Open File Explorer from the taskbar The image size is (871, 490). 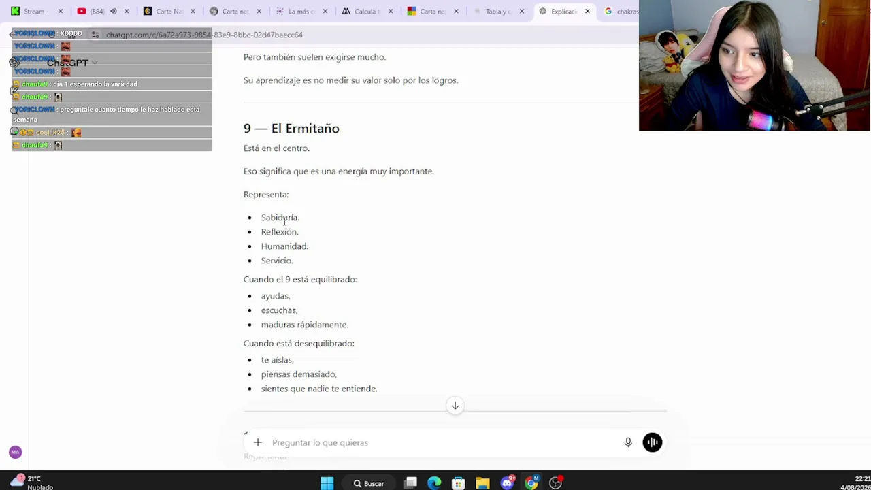pos(482,483)
